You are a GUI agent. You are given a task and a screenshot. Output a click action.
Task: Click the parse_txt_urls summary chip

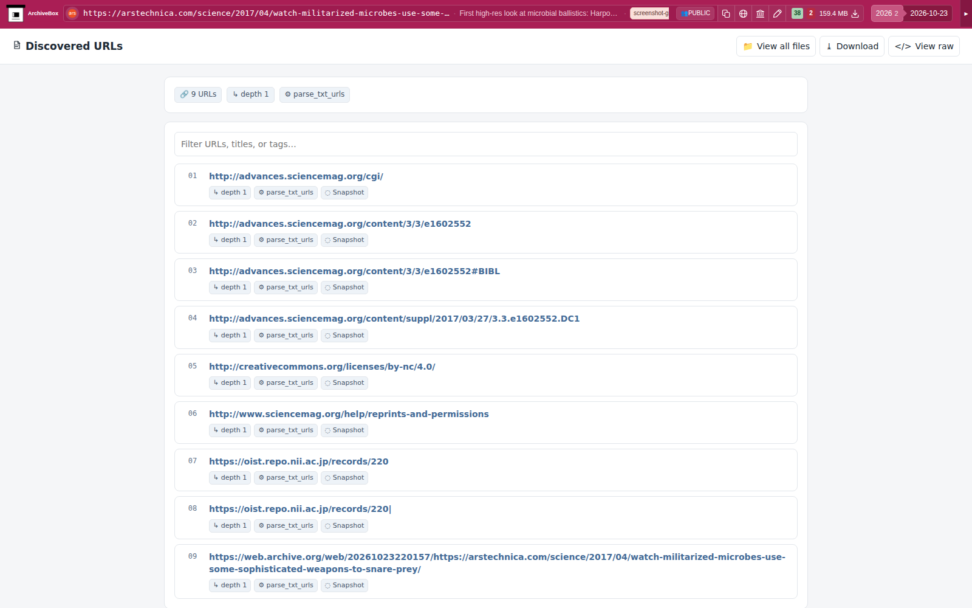[314, 94]
